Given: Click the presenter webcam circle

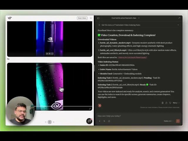Looking at the screenshot, I should [20, 111].
